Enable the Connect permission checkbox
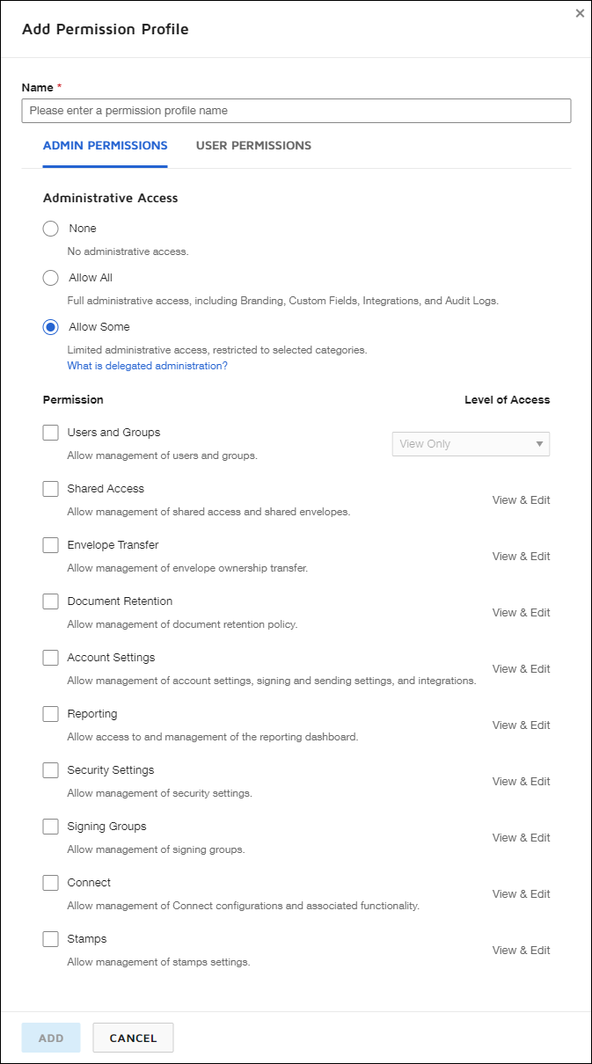The height and width of the screenshot is (1064, 592). click(x=50, y=882)
